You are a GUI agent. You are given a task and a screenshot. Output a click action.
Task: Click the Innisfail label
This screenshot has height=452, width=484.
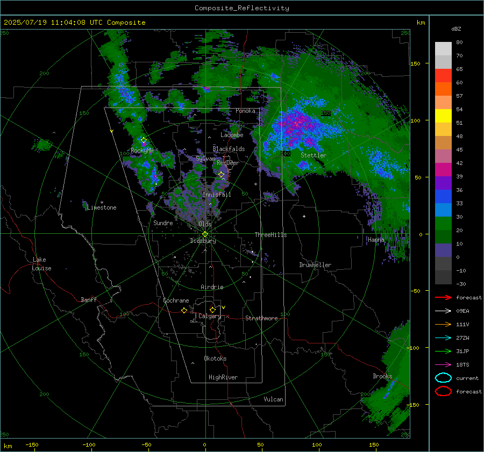coord(217,195)
